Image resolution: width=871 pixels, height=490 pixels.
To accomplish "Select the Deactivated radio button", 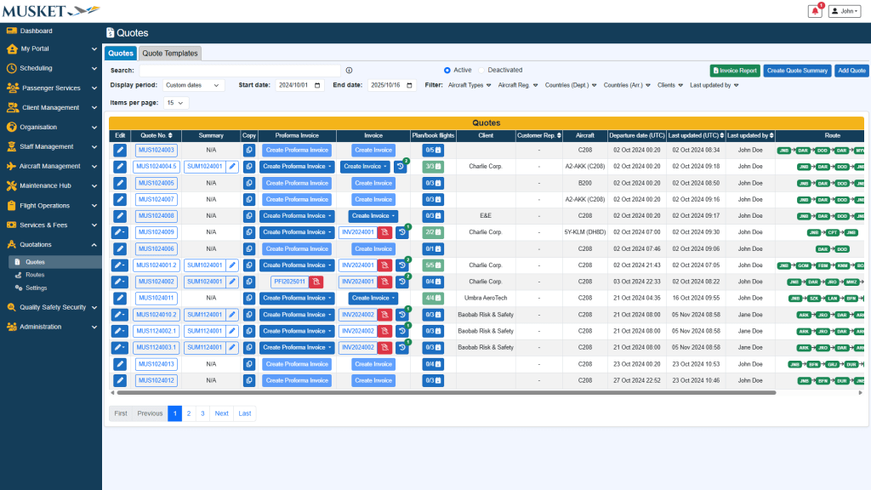I will point(481,70).
